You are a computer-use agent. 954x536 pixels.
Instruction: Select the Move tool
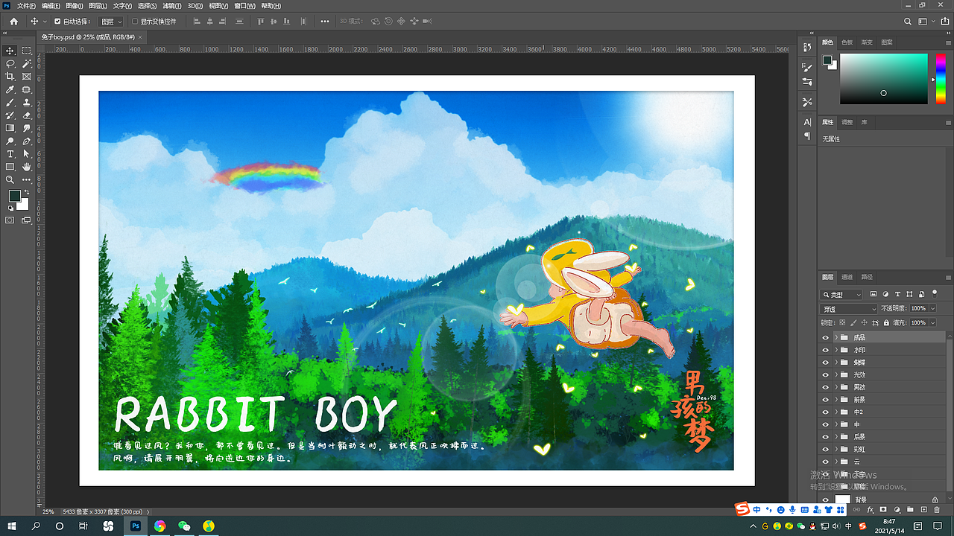(x=9, y=52)
